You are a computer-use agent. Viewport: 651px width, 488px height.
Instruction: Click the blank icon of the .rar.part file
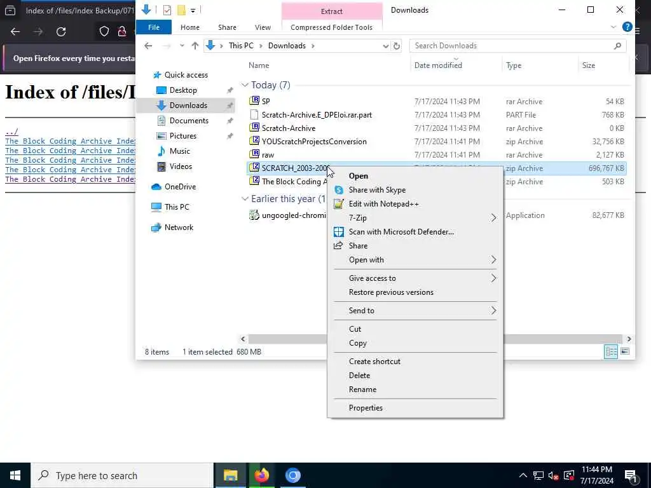[x=254, y=114]
